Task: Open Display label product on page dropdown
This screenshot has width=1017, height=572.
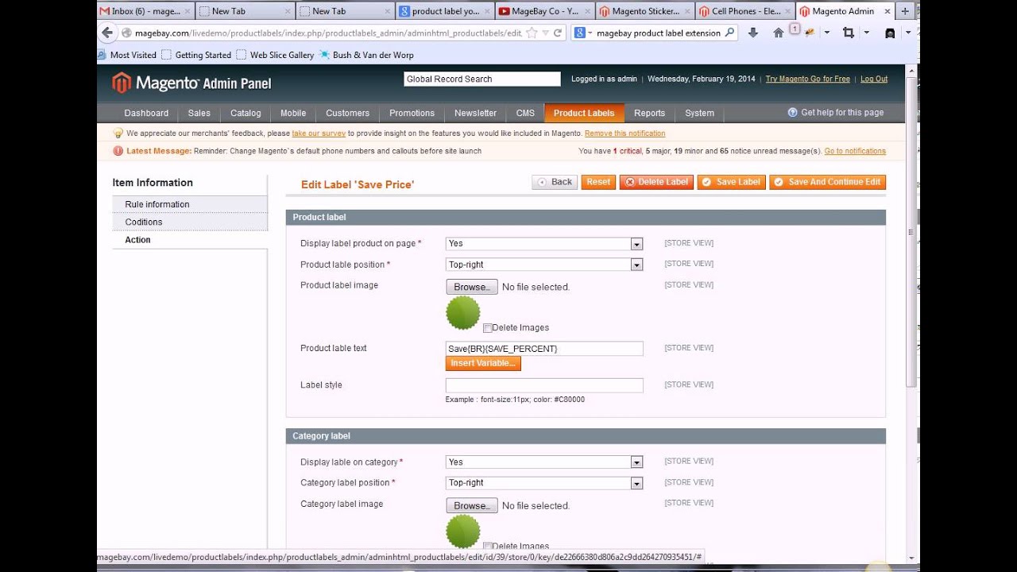Action: 544,244
